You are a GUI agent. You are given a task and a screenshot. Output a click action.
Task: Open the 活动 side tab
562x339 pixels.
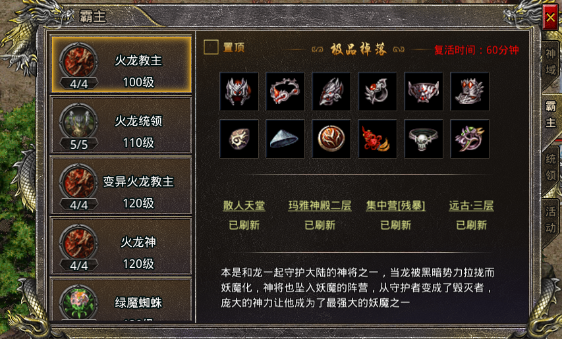pos(551,220)
